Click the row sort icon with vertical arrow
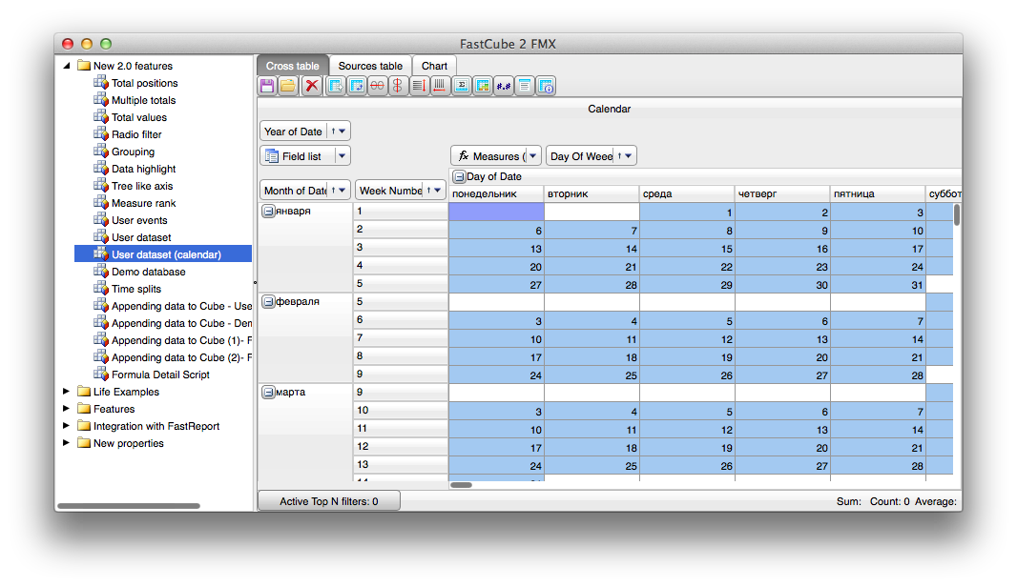This screenshot has width=1017, height=587. tap(419, 86)
